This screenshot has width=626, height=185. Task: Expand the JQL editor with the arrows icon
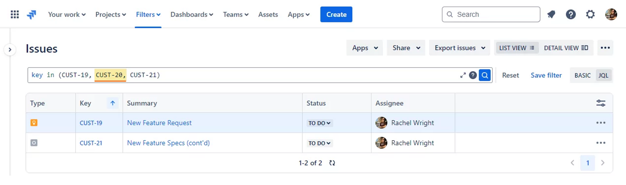click(463, 75)
